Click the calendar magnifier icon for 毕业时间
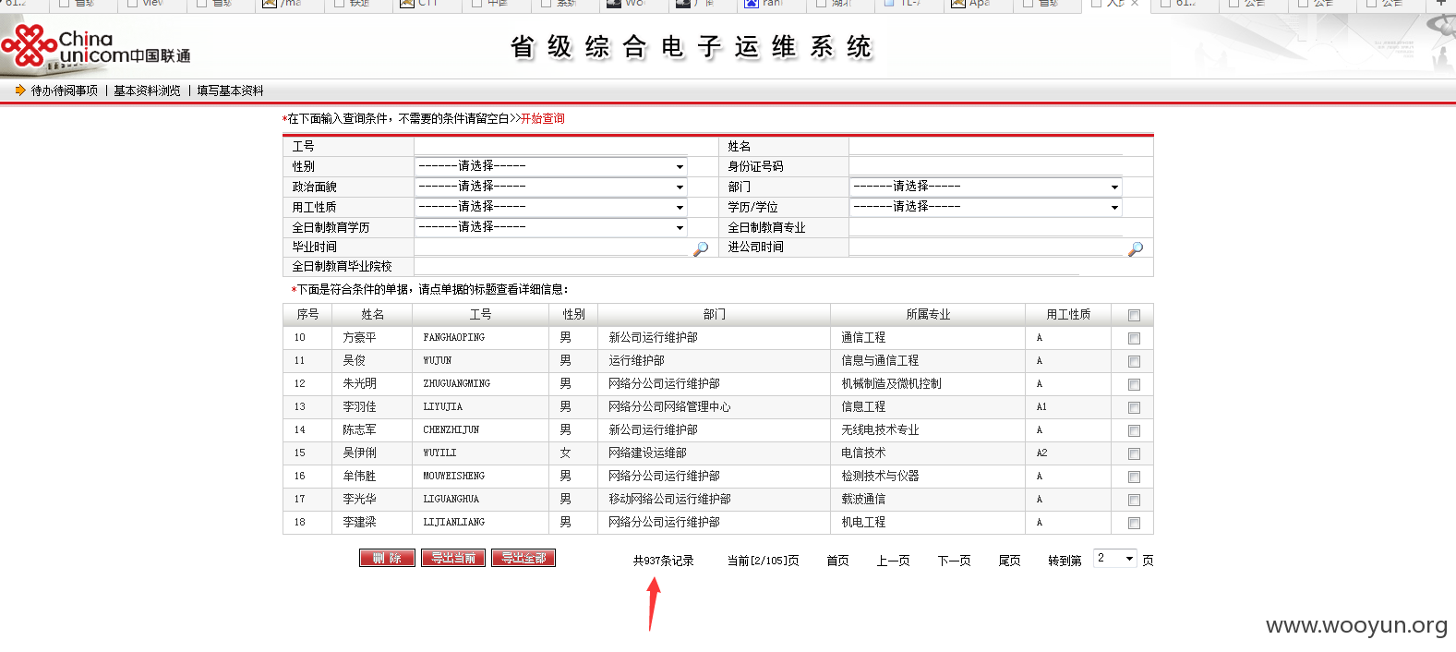Image resolution: width=1456 pixels, height=652 pixels. 701,248
